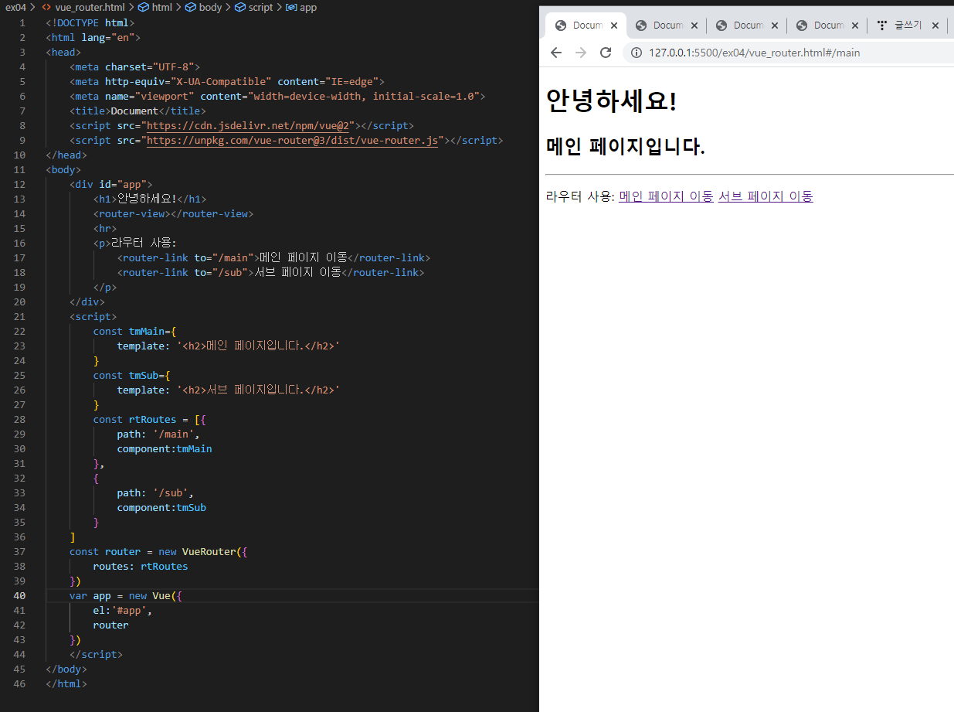
Task: Open the body breadcrumb dropdown
Action: click(x=210, y=7)
